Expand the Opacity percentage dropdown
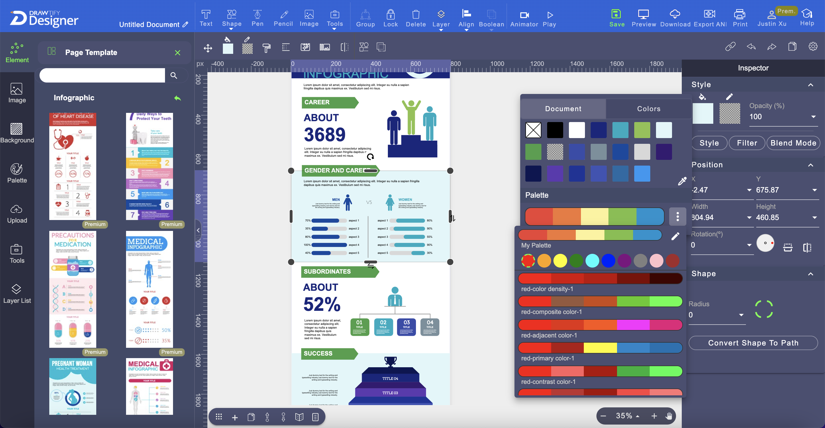Viewport: 825px width, 428px height. [813, 117]
